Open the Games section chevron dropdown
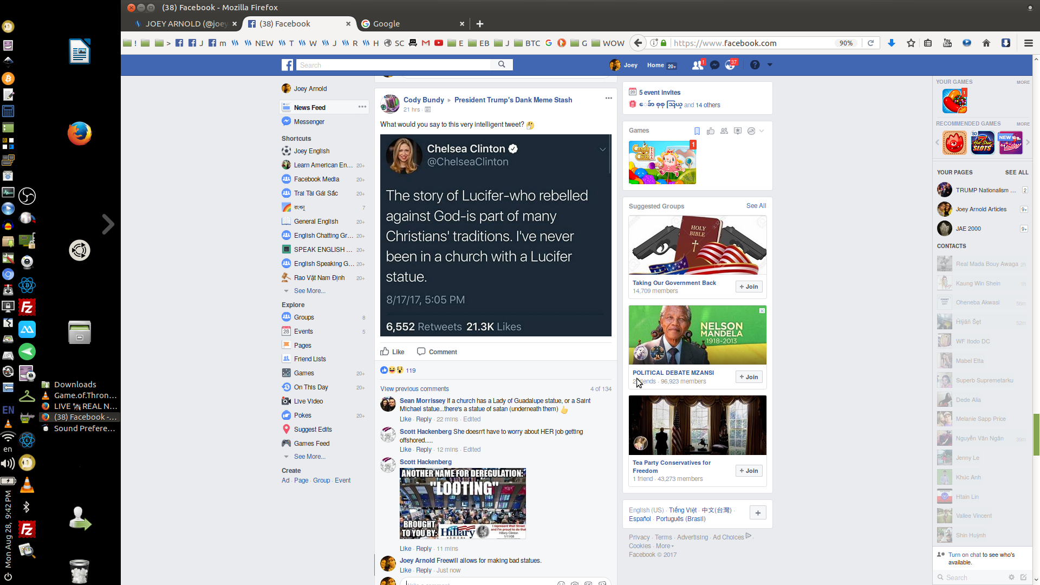This screenshot has height=585, width=1040. pyautogui.click(x=760, y=131)
